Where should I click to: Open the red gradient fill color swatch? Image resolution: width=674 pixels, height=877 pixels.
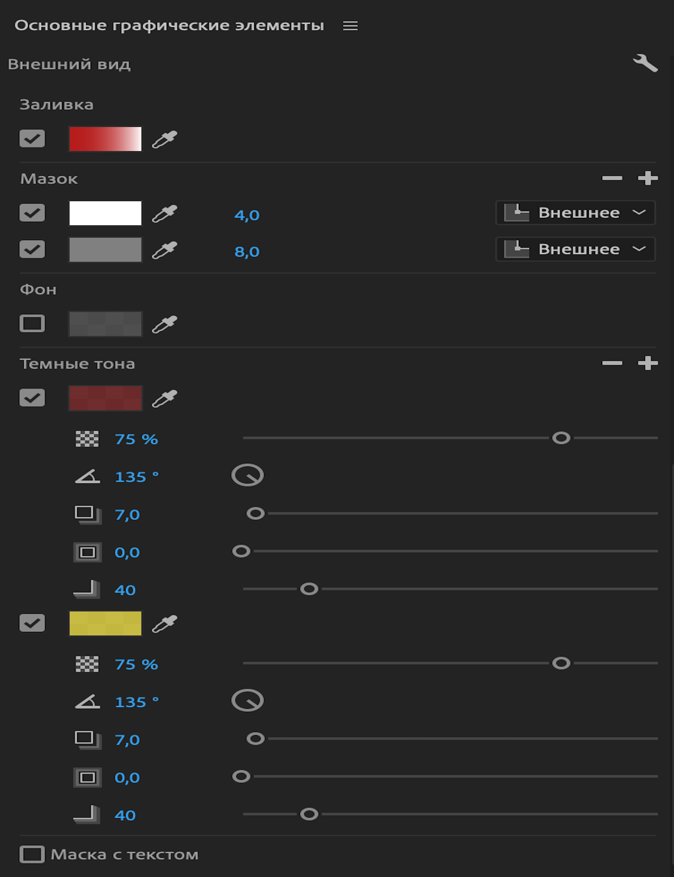point(105,139)
